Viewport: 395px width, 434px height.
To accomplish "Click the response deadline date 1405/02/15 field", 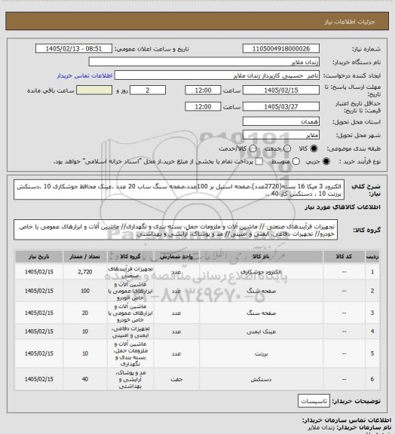I will (x=281, y=90).
